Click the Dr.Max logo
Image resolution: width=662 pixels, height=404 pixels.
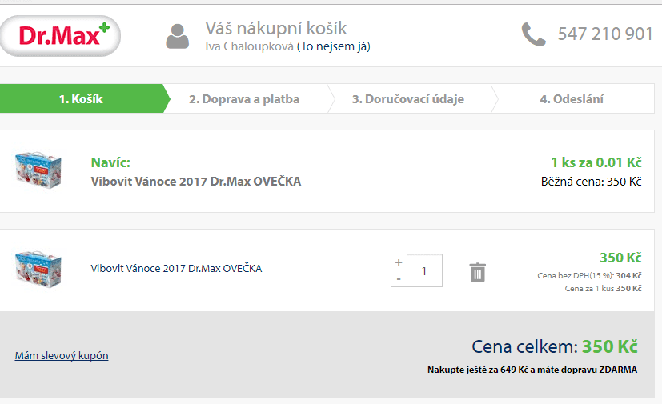tap(60, 36)
